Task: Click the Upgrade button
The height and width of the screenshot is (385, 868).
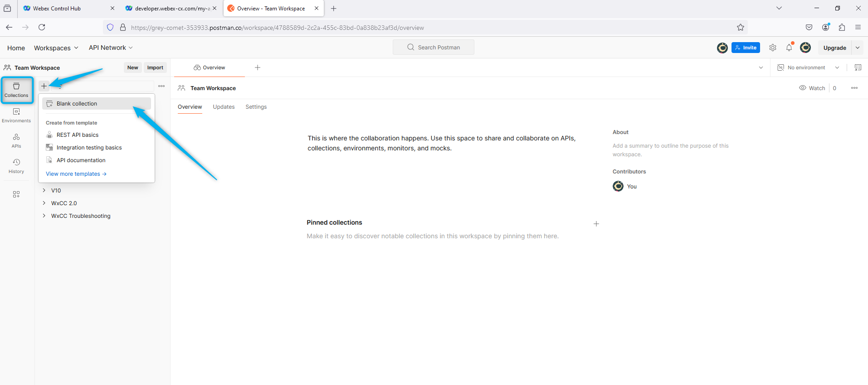Action: click(x=834, y=48)
